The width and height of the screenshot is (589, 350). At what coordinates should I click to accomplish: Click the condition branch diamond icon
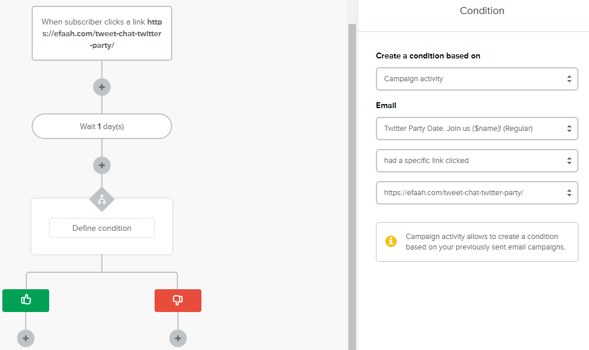102,200
